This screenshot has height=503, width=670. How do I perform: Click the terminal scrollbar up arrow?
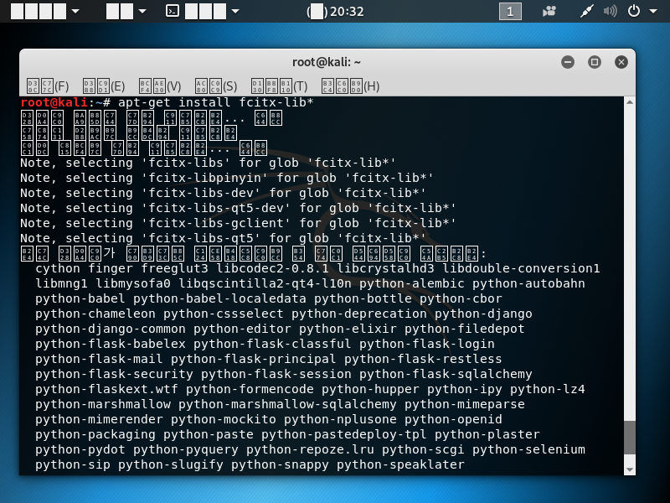pyautogui.click(x=630, y=102)
